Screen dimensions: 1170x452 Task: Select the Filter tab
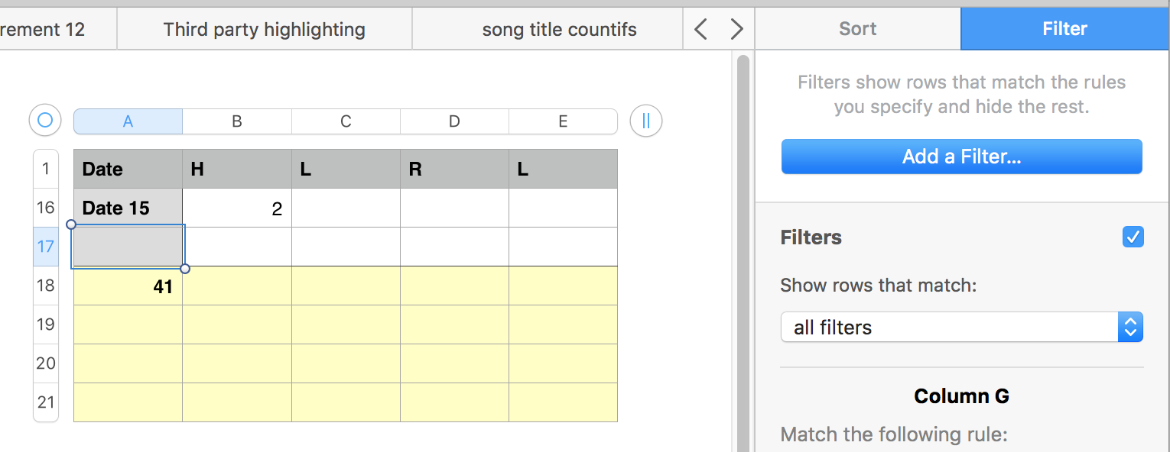pyautogui.click(x=1064, y=29)
